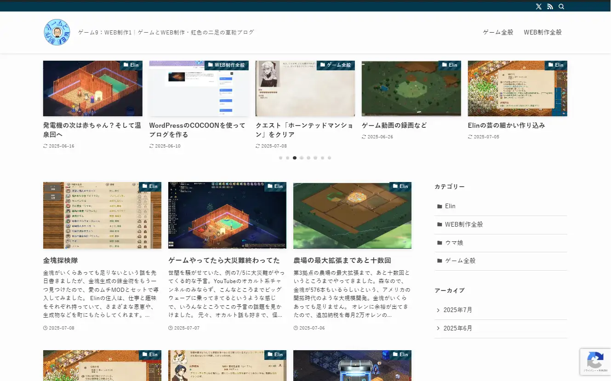Click the ゲーム全般 sidebar category
This screenshot has width=611, height=381.
460,261
